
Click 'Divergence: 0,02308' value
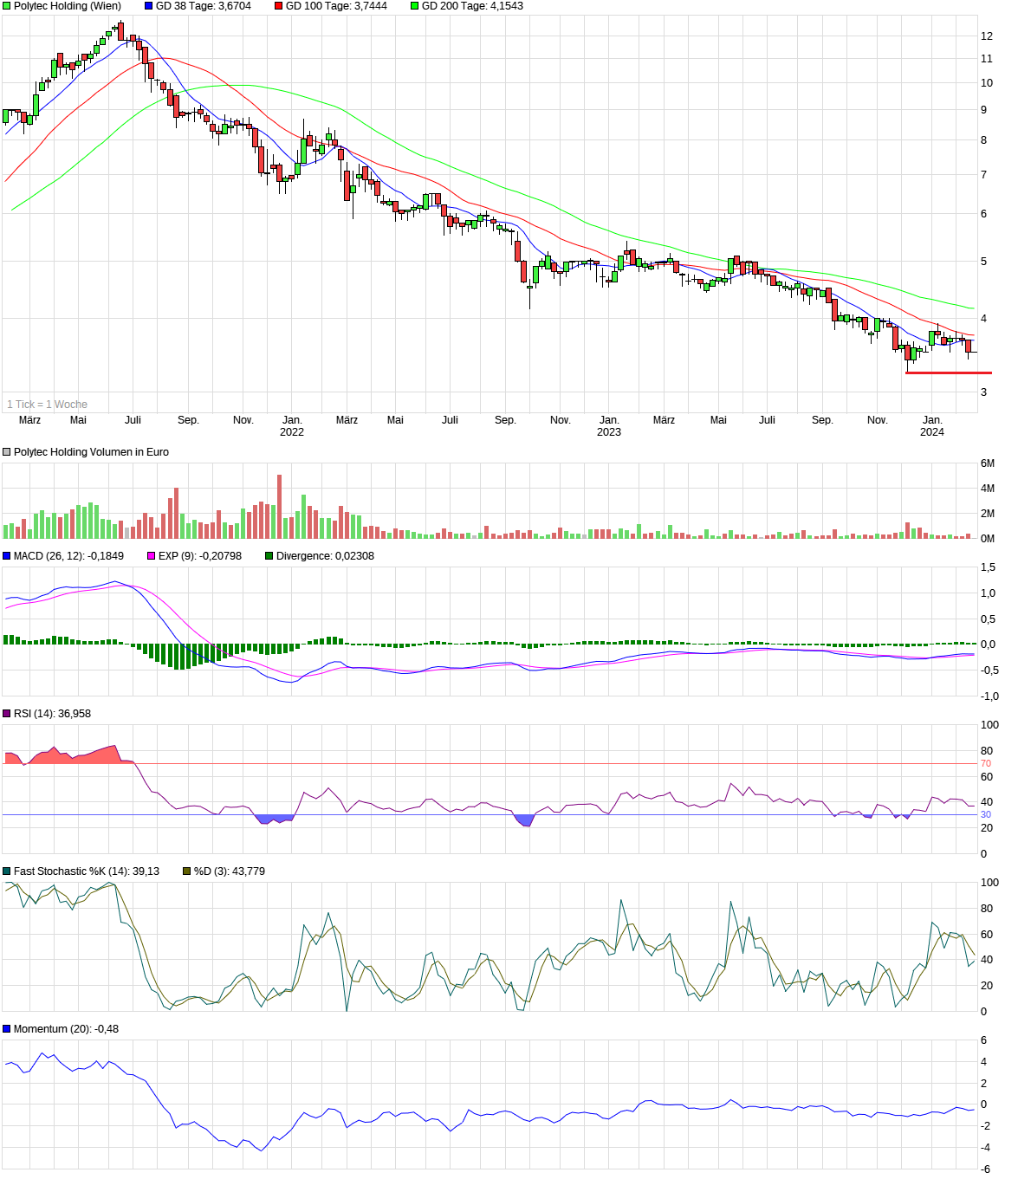coord(326,556)
